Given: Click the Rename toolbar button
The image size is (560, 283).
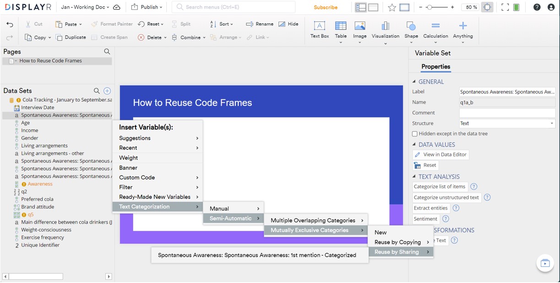Looking at the screenshot, I should pyautogui.click(x=260, y=24).
